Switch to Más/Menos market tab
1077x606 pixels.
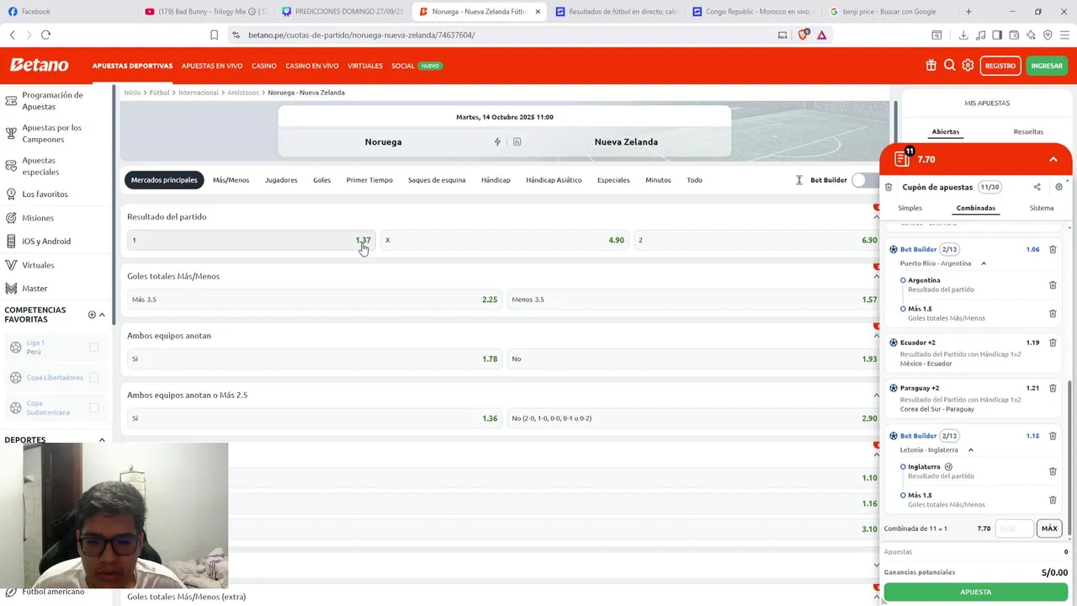(231, 180)
